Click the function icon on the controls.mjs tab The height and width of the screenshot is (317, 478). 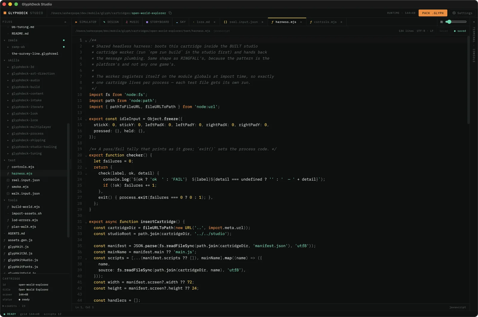click(311, 22)
